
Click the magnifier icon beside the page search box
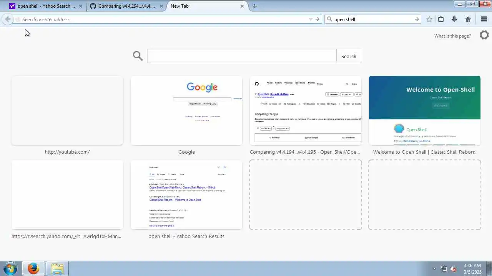[x=138, y=56]
